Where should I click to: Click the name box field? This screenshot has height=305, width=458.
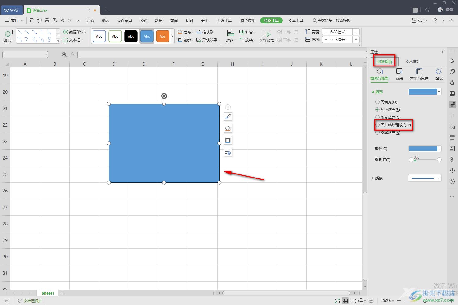coord(25,54)
